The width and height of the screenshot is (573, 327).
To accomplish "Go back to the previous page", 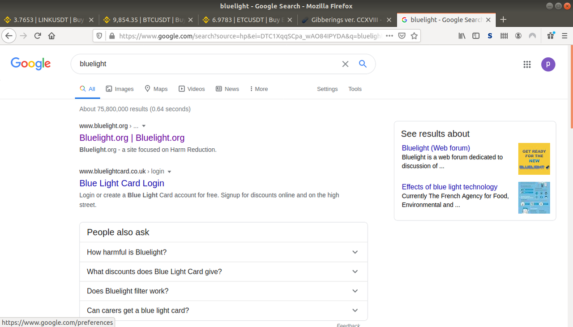I will click(9, 36).
